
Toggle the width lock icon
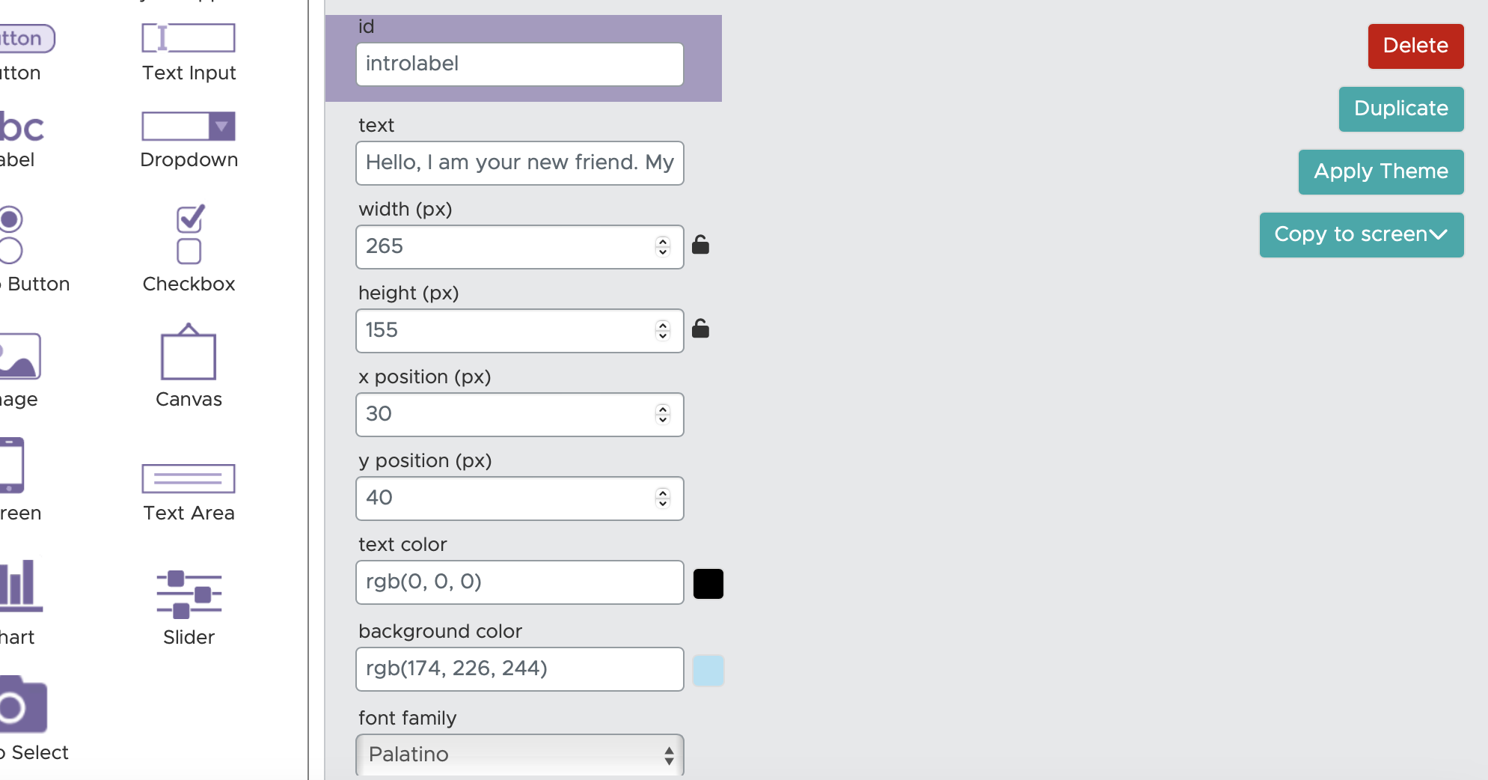point(700,245)
